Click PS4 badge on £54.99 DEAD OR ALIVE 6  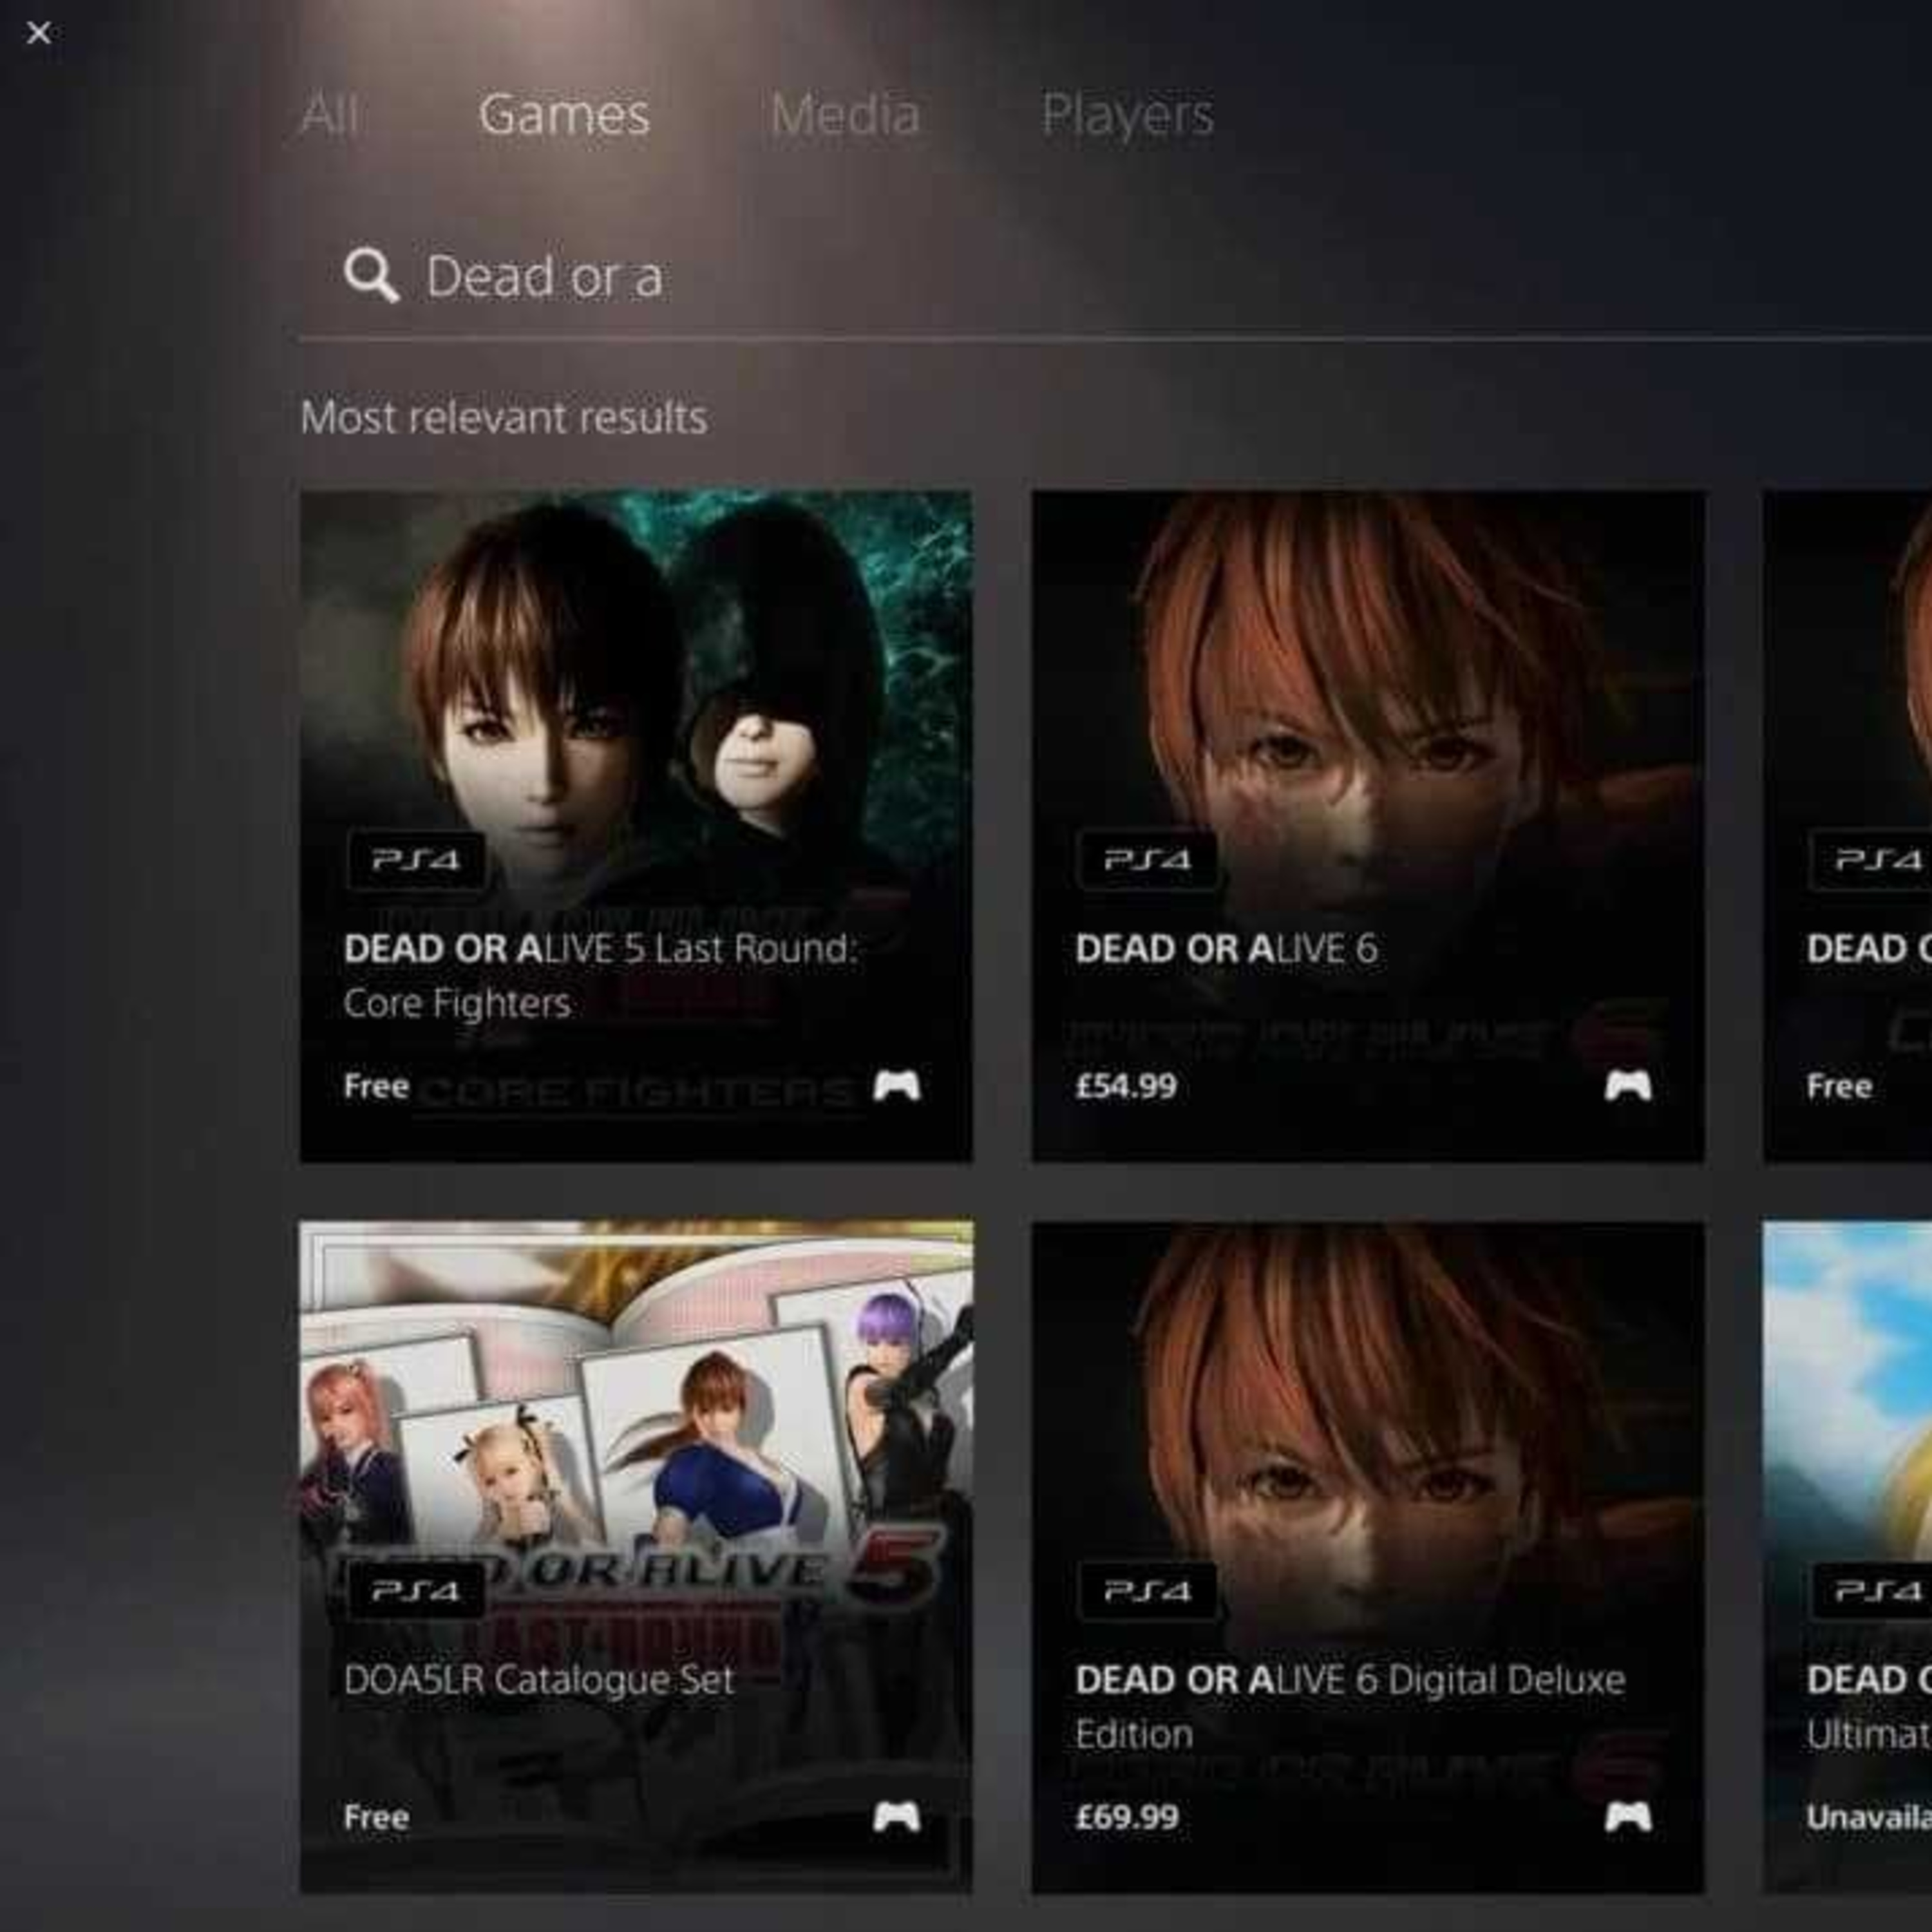click(1148, 860)
